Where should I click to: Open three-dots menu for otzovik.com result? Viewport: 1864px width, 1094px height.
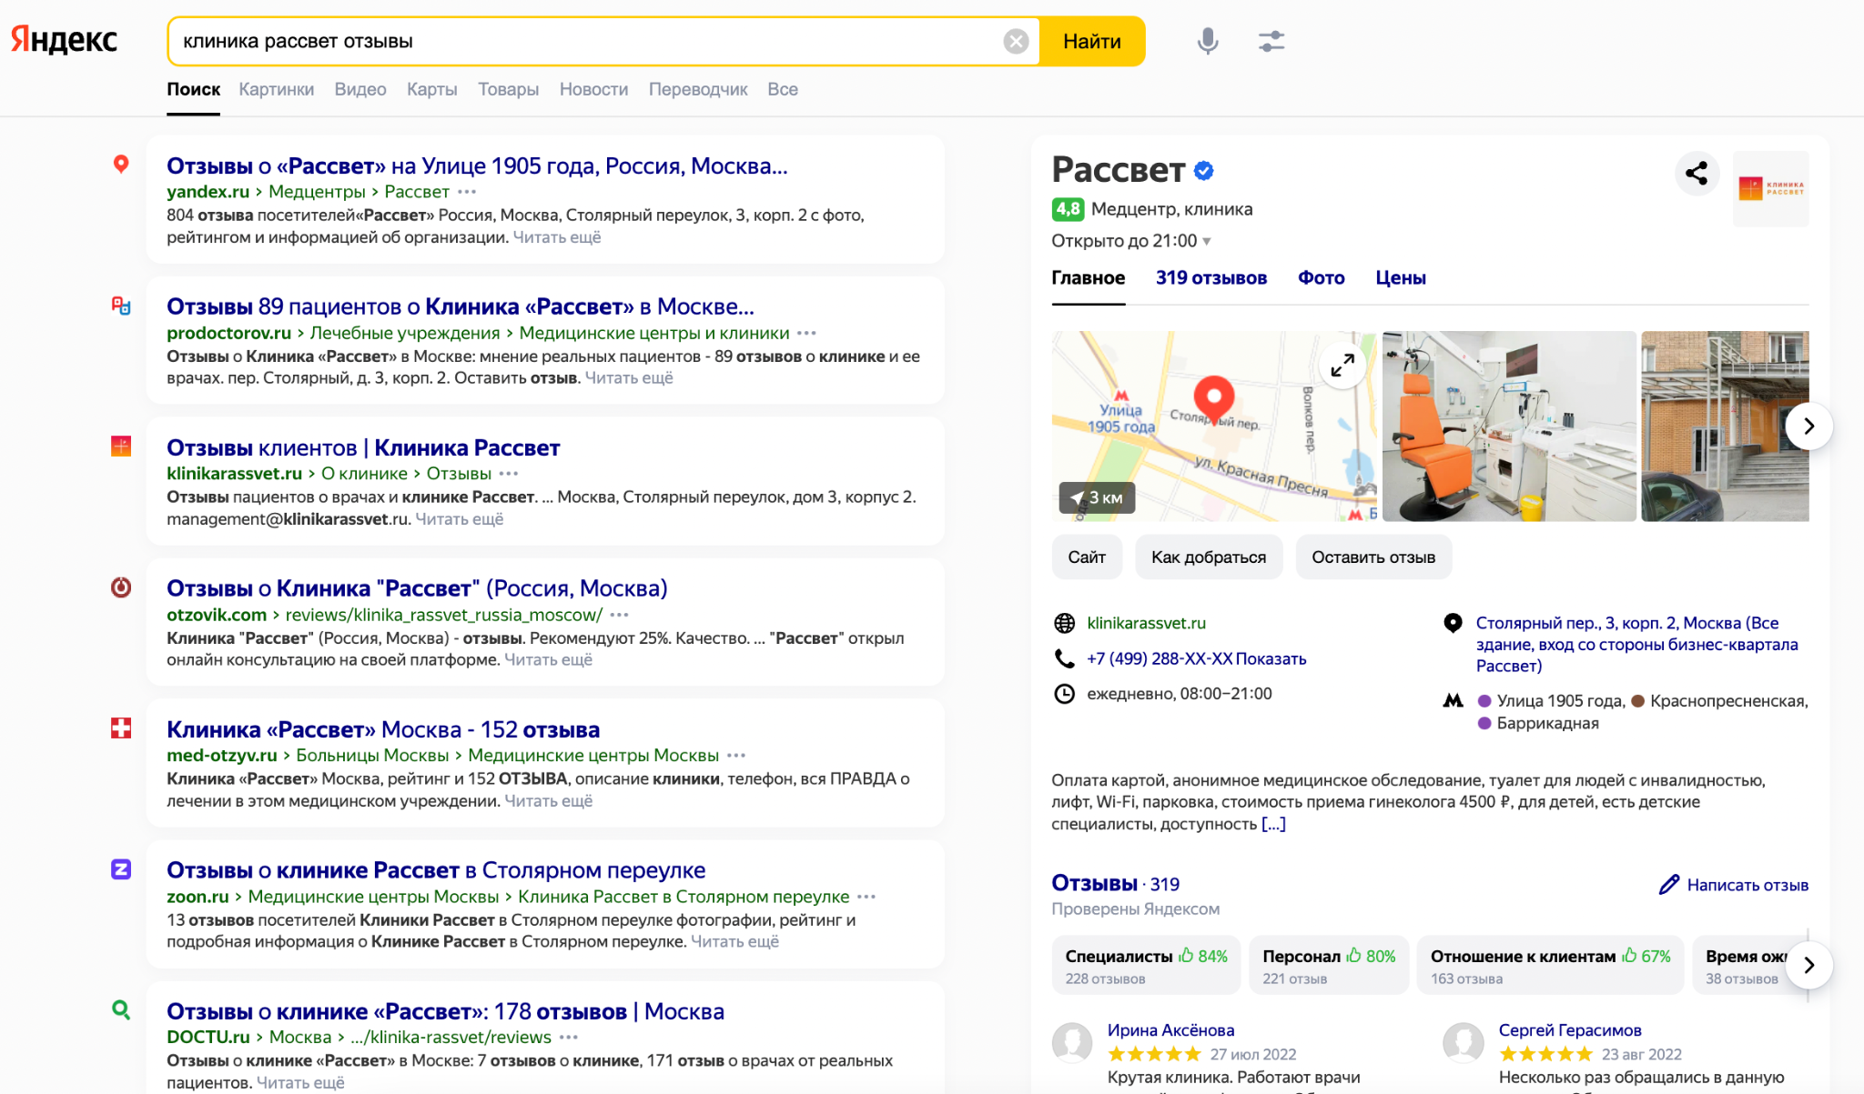pos(620,616)
